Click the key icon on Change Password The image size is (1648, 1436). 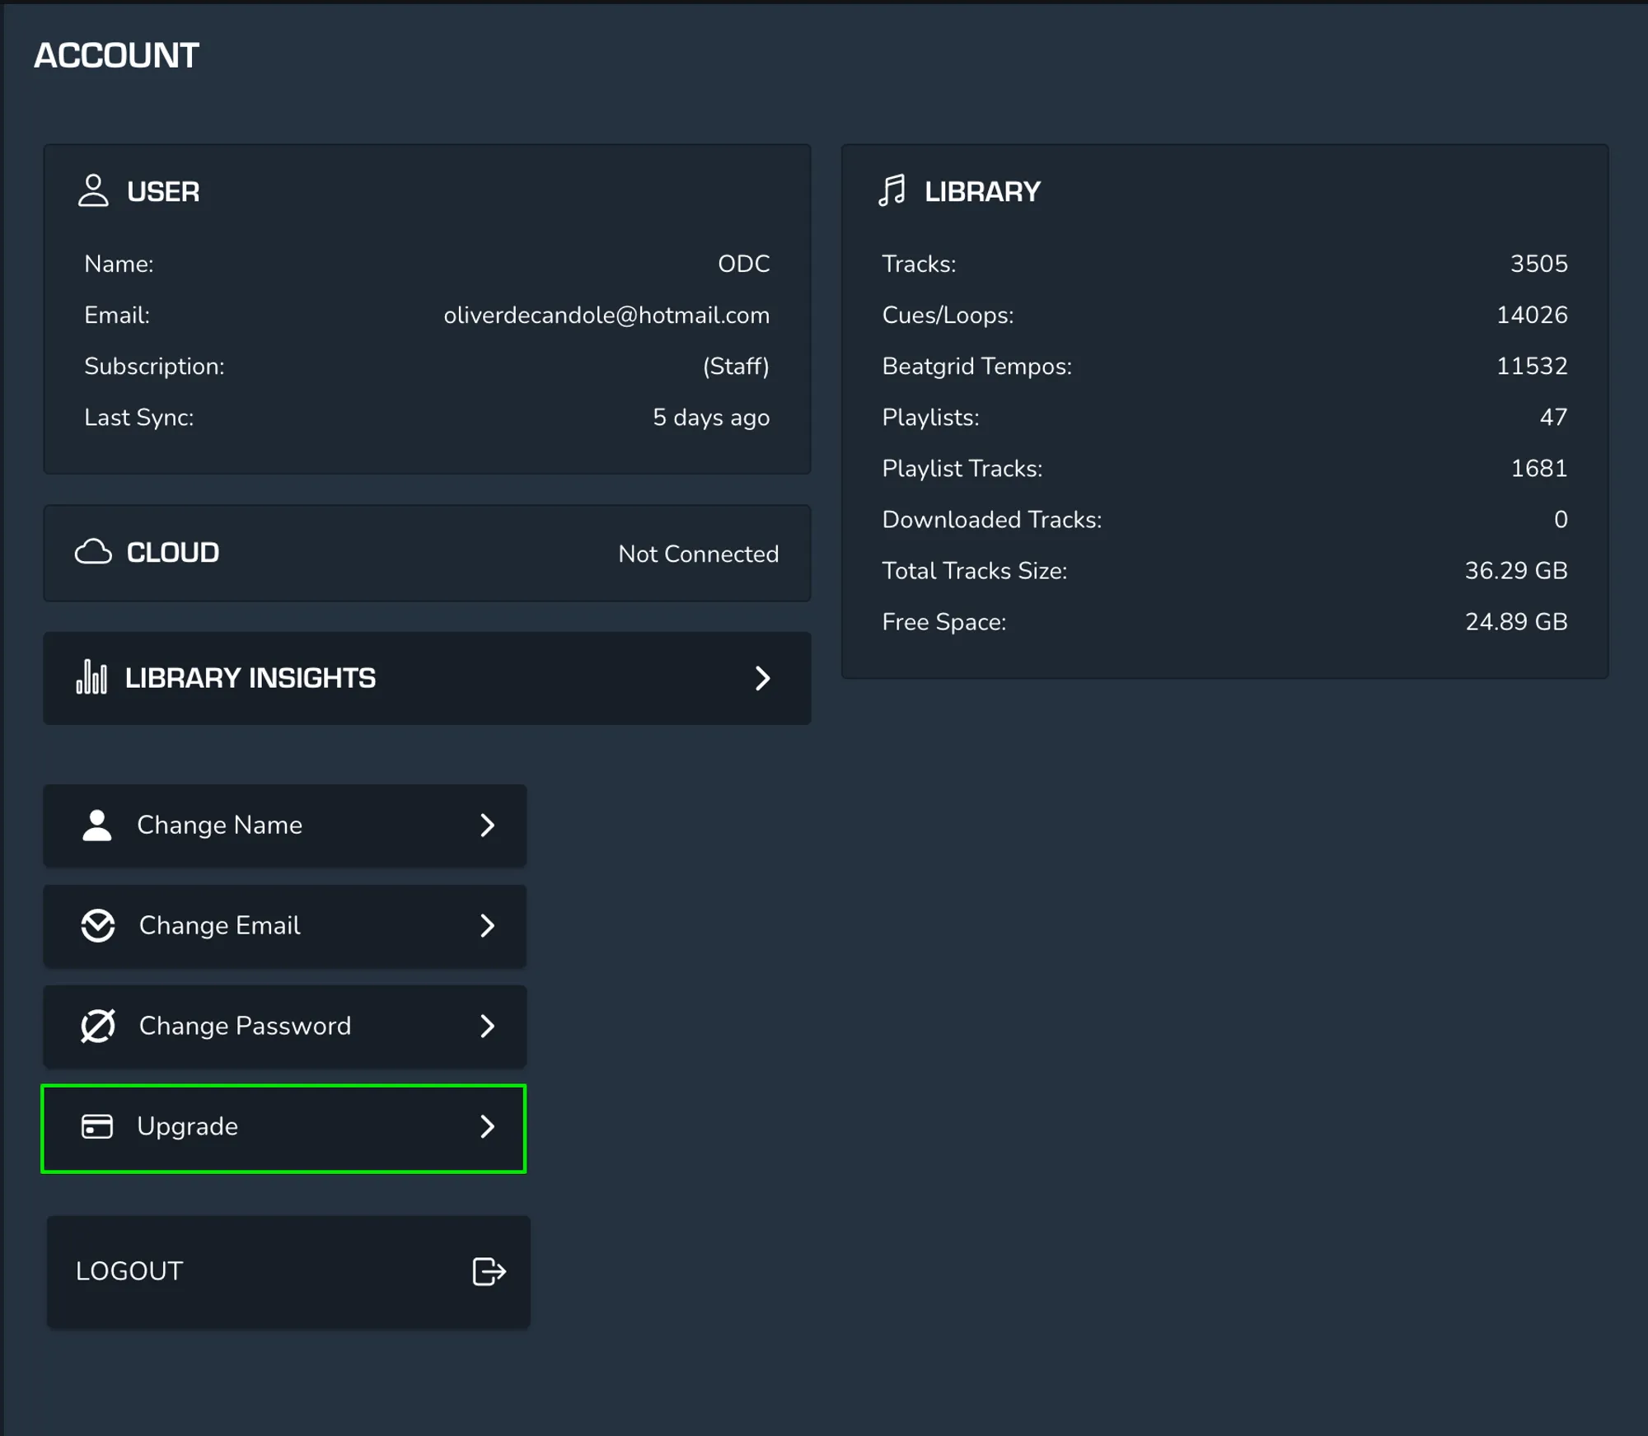[98, 1026]
